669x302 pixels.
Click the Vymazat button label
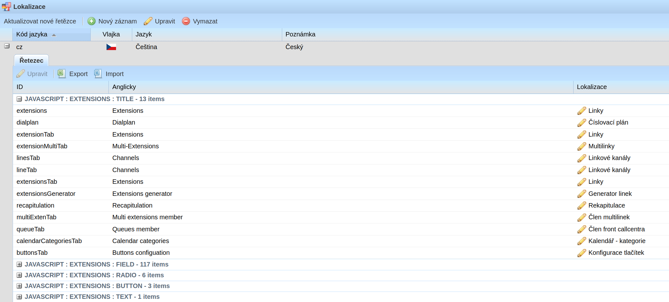tap(205, 21)
